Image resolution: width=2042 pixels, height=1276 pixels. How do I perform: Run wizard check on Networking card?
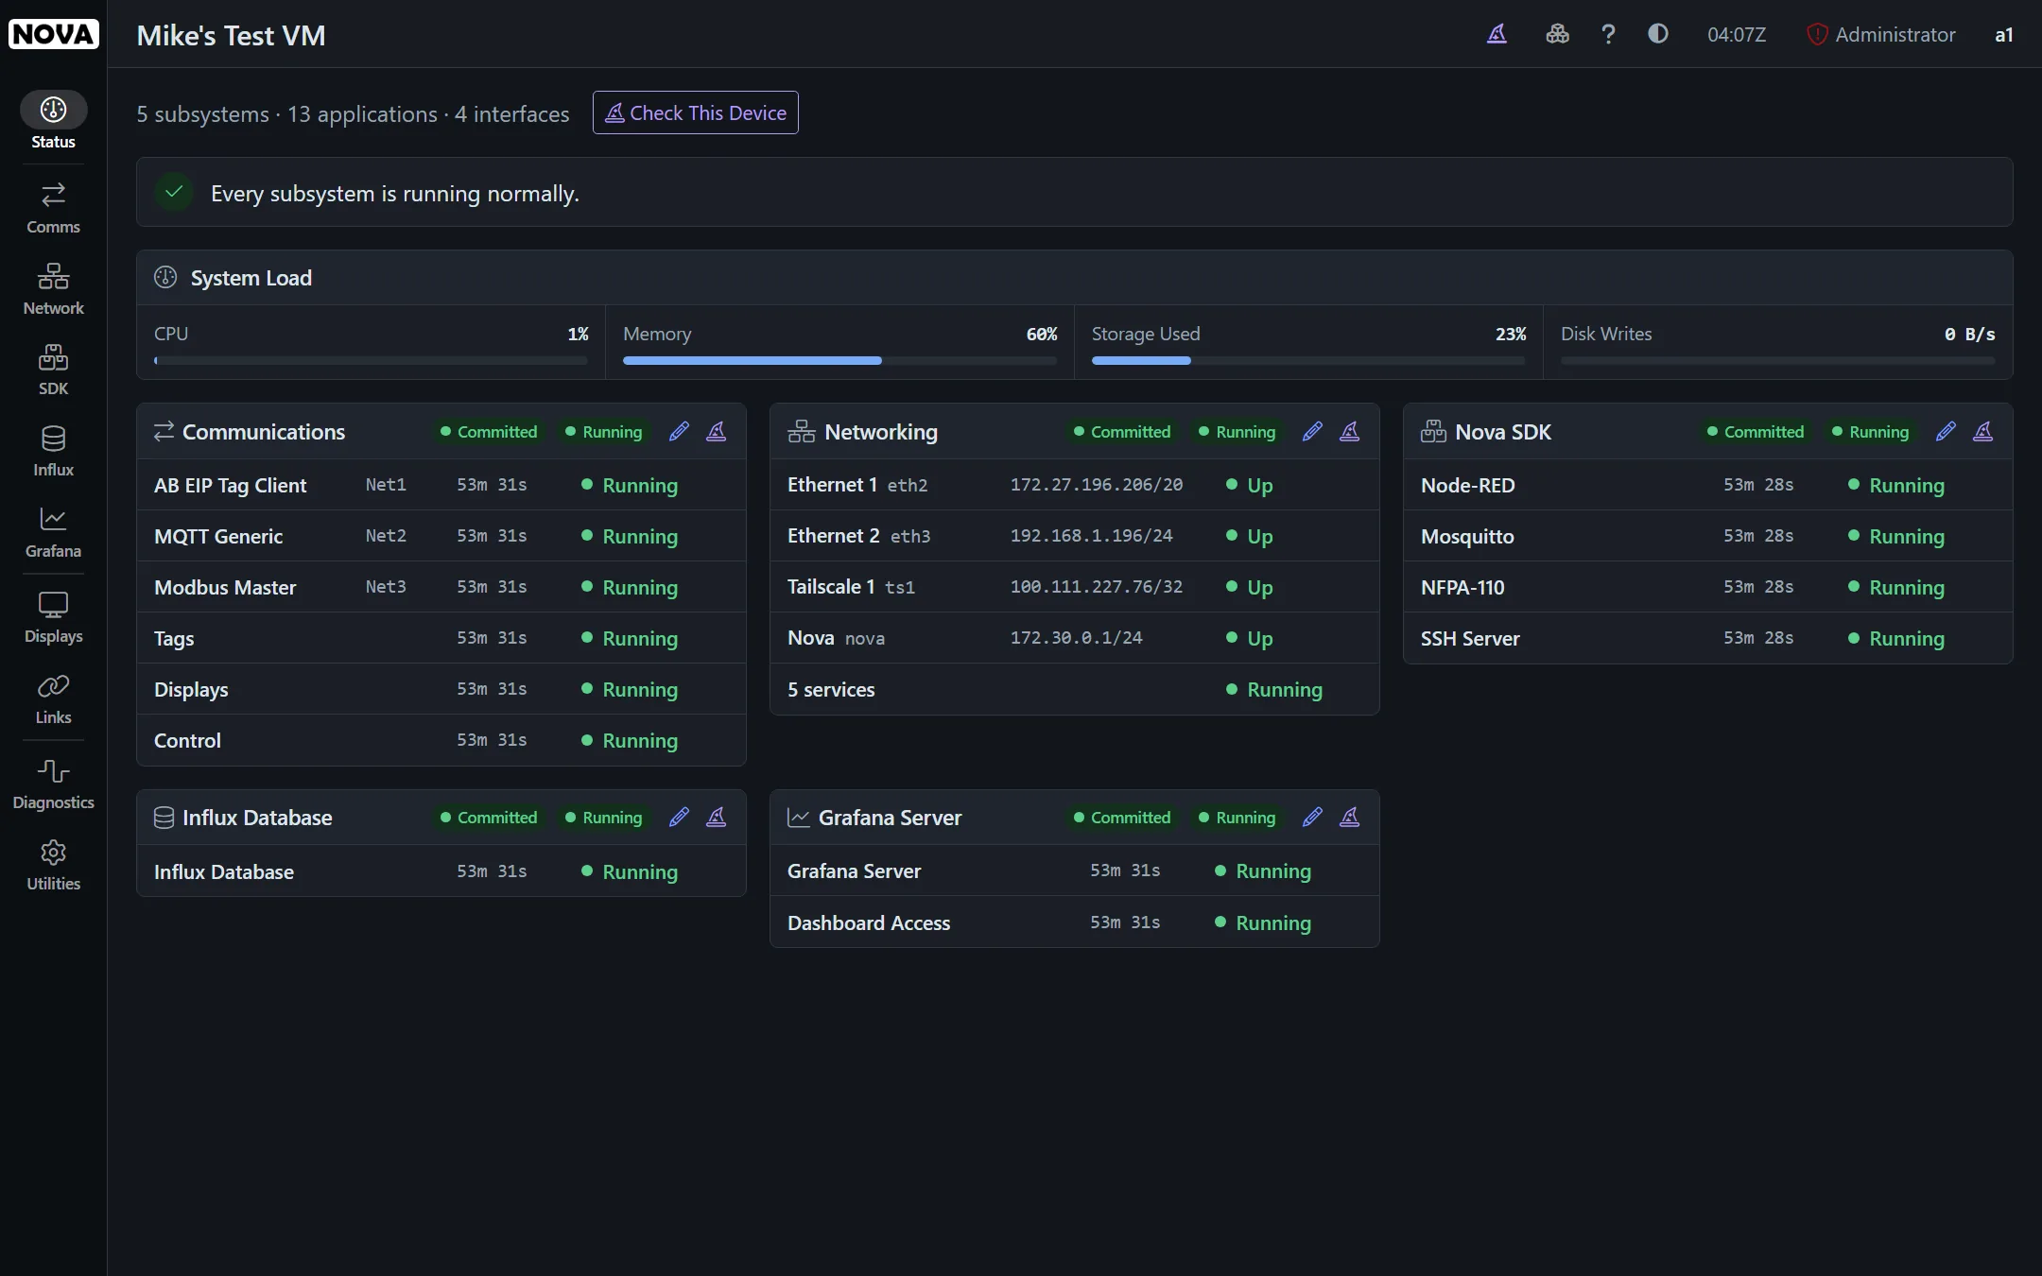pyautogui.click(x=1350, y=432)
